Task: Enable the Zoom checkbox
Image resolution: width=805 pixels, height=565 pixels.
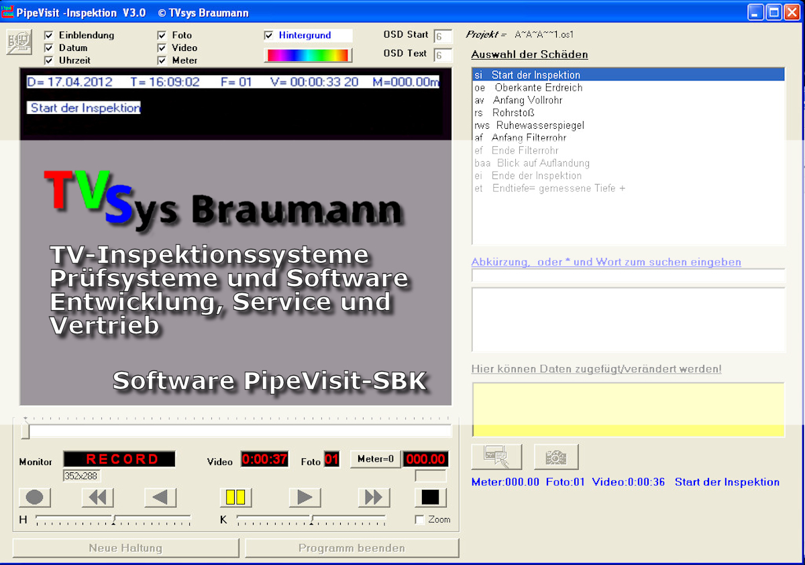Action: click(x=420, y=519)
